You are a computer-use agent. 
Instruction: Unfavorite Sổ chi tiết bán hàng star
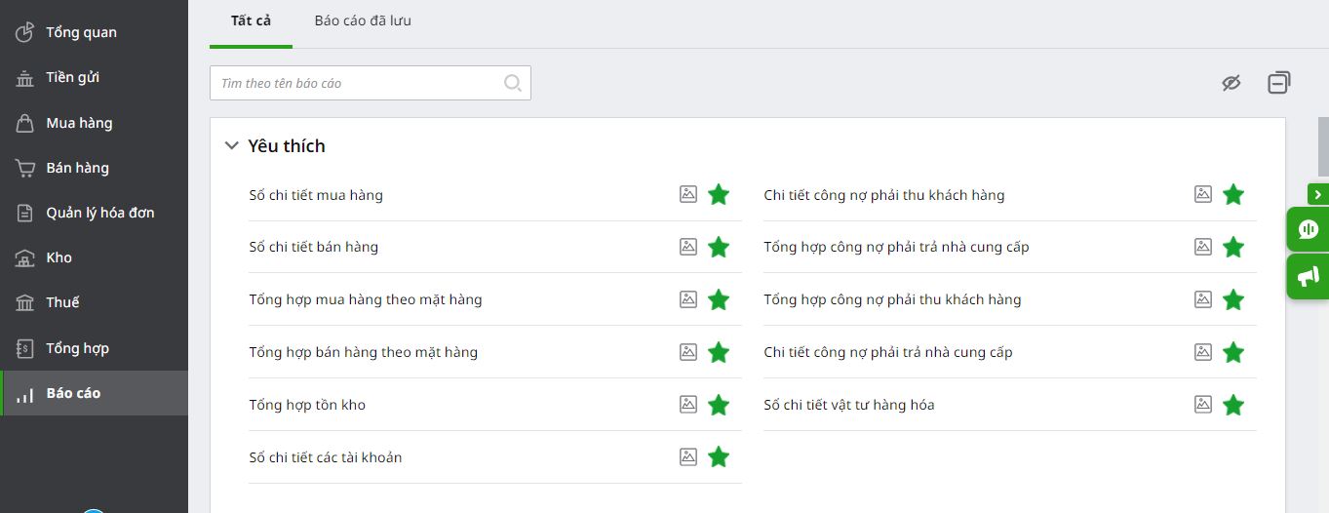pos(719,247)
